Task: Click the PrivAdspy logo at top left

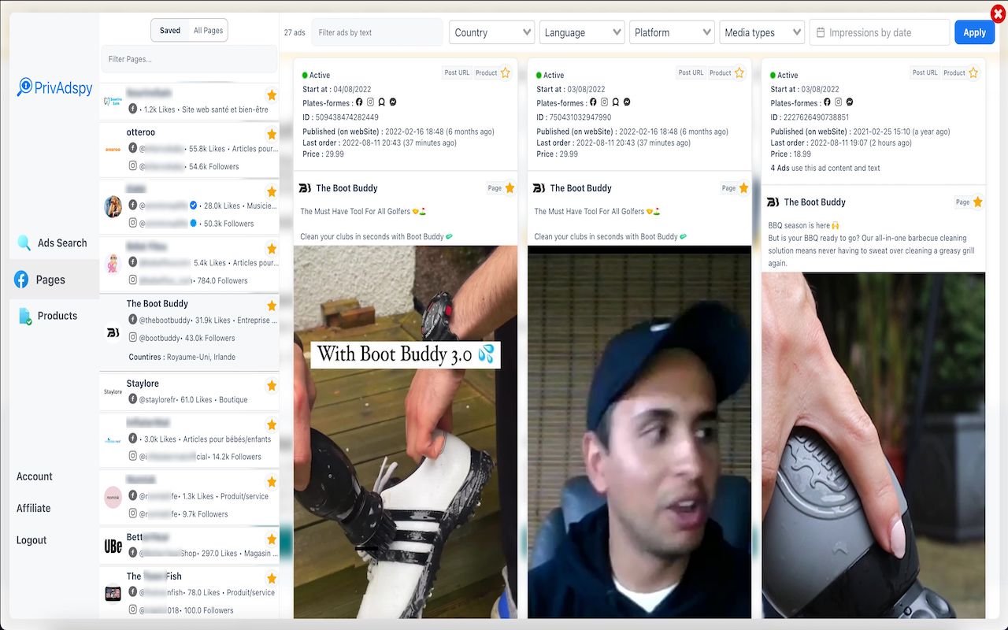Action: tap(54, 87)
